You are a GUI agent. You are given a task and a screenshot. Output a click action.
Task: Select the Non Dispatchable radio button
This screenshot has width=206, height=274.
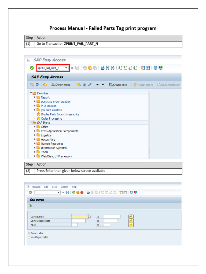(x=29, y=237)
